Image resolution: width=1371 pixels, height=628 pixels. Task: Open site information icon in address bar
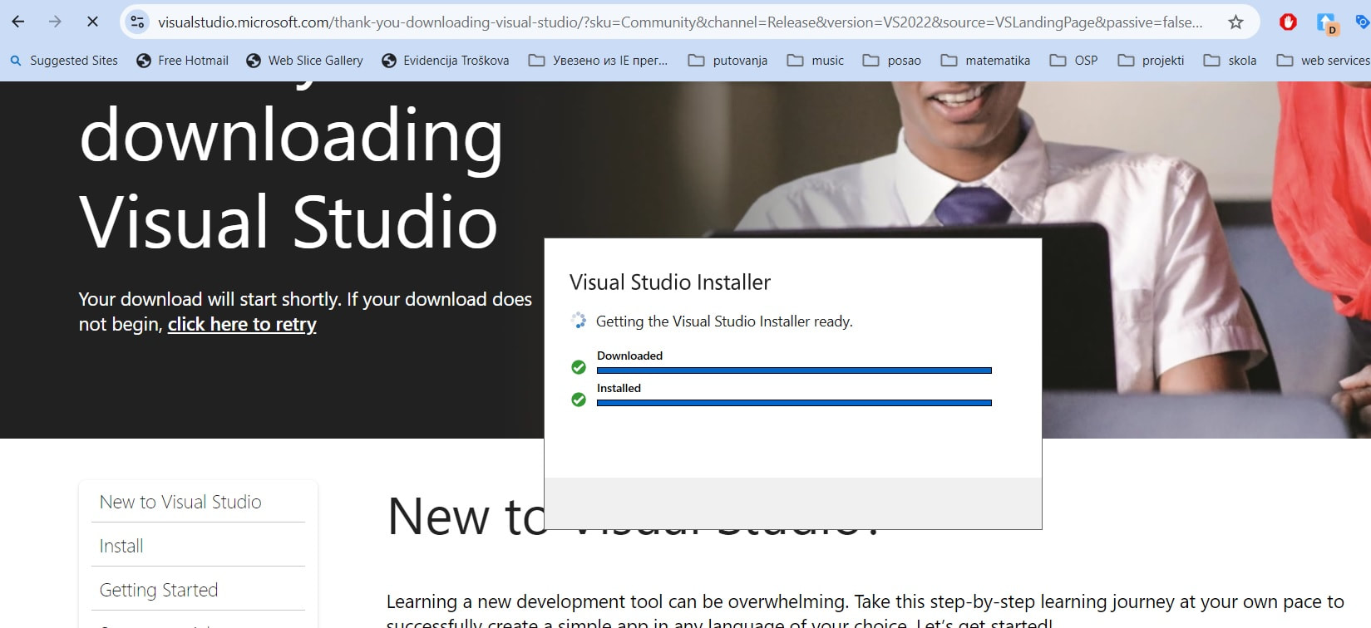138,22
